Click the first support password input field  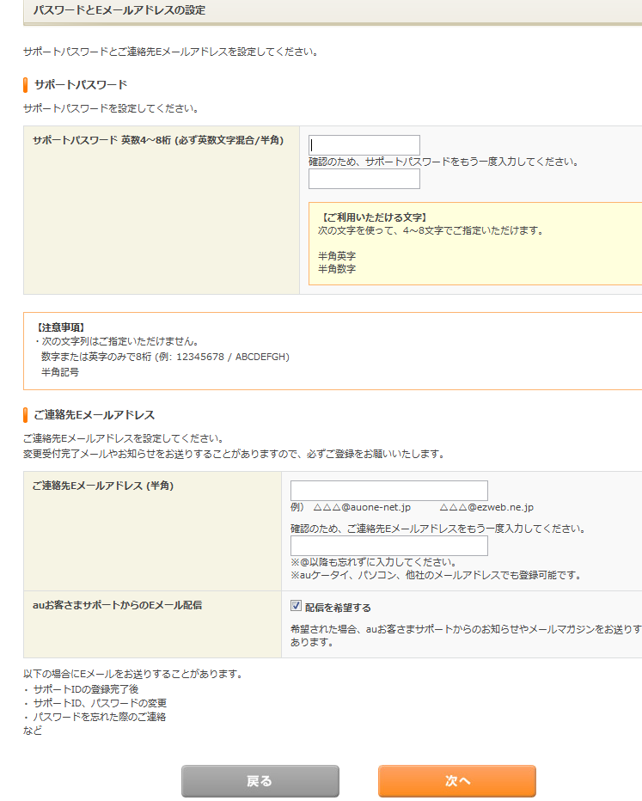pos(364,145)
